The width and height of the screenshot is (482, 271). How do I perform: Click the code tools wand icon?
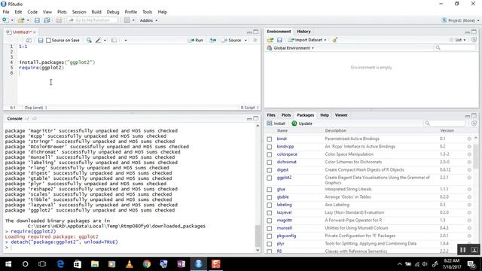[x=99, y=40]
